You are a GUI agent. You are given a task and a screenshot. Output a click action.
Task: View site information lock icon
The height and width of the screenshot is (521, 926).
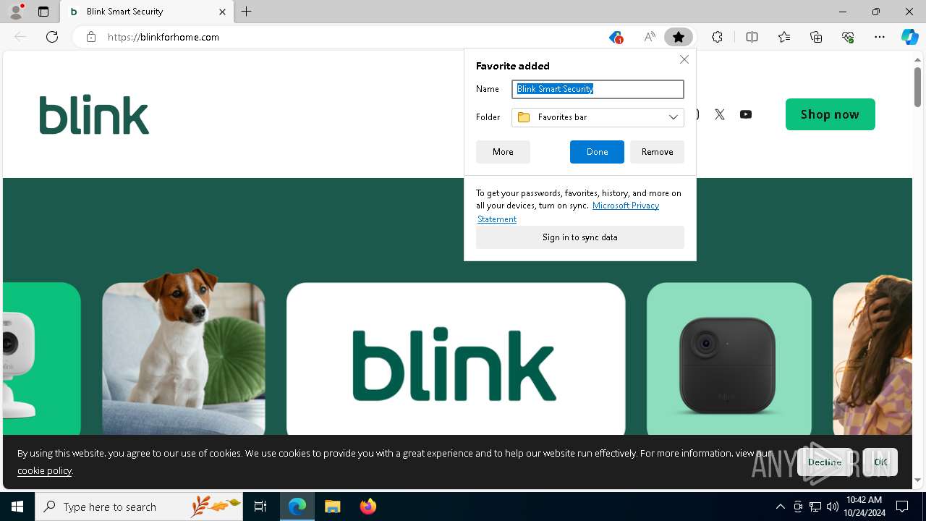pyautogui.click(x=91, y=37)
